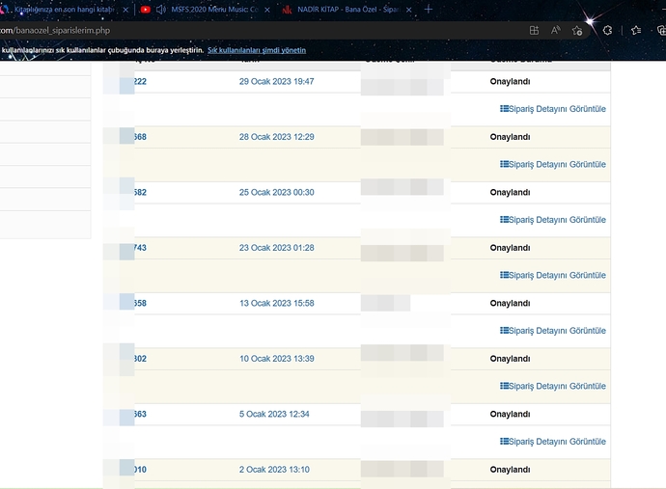666x489 pixels.
Task: Click the Nadir Kitap favicon on the tab
Action: tap(287, 10)
